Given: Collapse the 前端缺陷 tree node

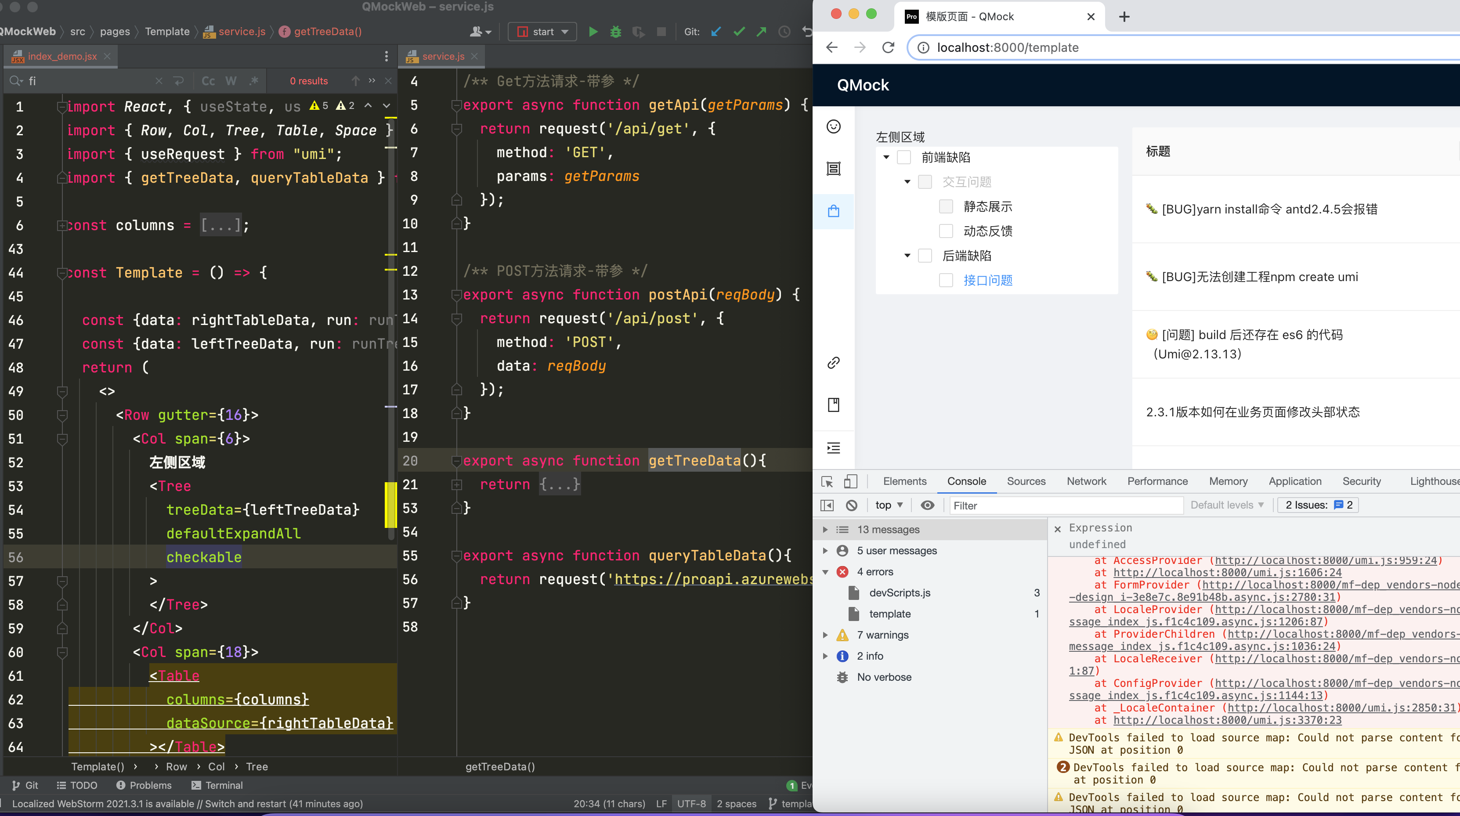Looking at the screenshot, I should click(x=886, y=158).
